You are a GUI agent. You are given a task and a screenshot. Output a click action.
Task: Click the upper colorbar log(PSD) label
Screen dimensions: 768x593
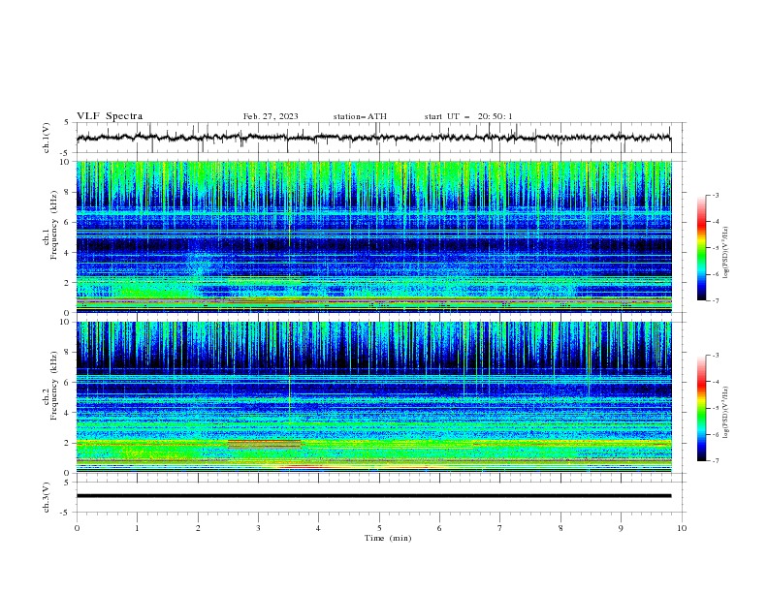(726, 253)
